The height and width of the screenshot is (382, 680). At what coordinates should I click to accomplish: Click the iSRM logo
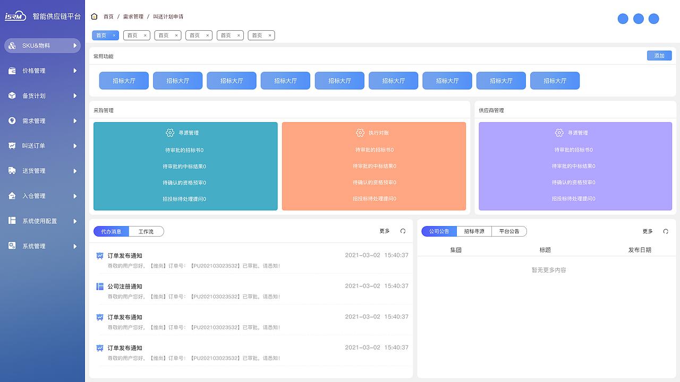coord(15,16)
